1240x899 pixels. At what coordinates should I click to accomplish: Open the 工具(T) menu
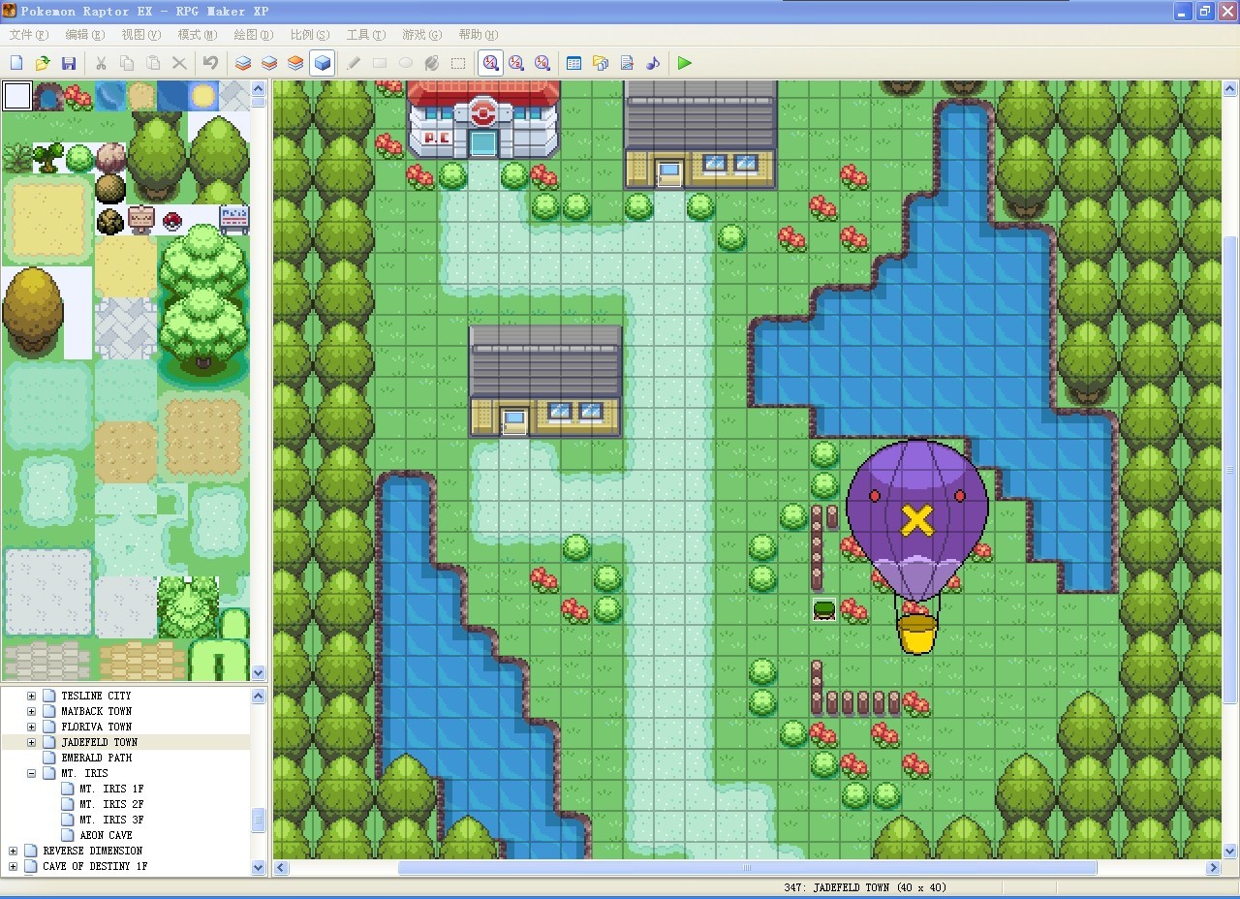tap(365, 35)
